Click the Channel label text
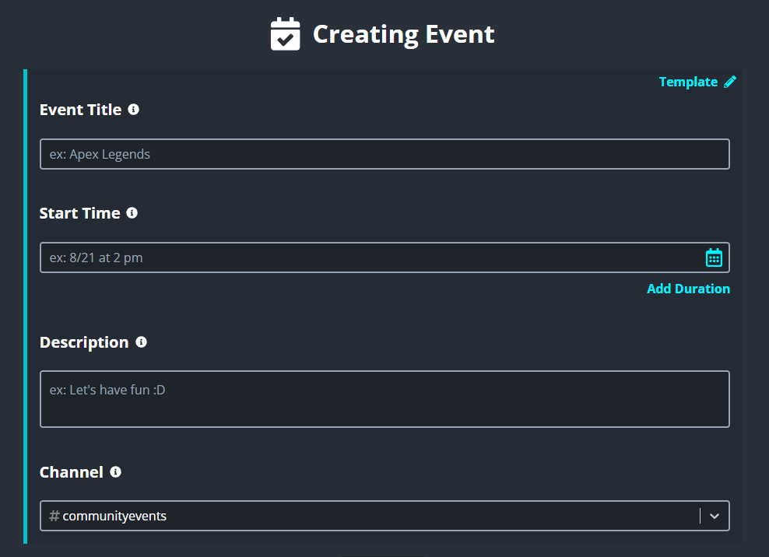Screen dimensions: 769x557 pos(72,472)
